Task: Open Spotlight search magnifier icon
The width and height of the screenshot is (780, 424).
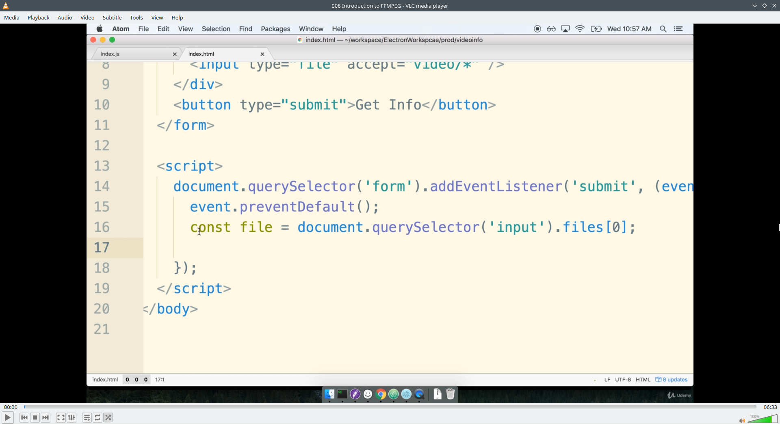Action: click(x=663, y=29)
